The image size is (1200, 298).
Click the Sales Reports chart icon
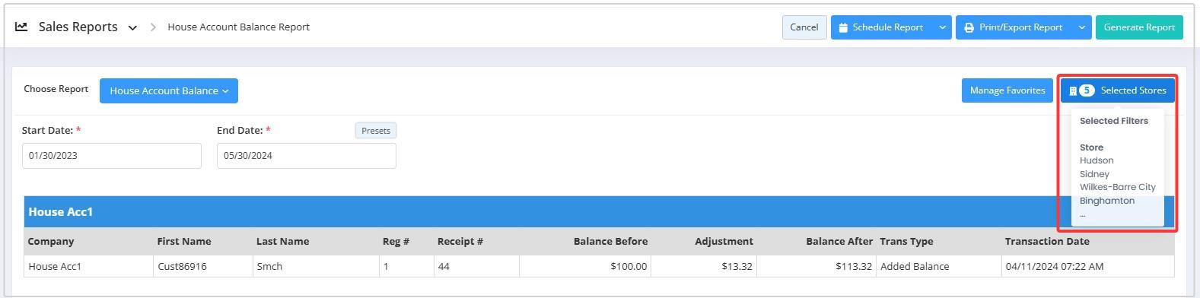(21, 27)
